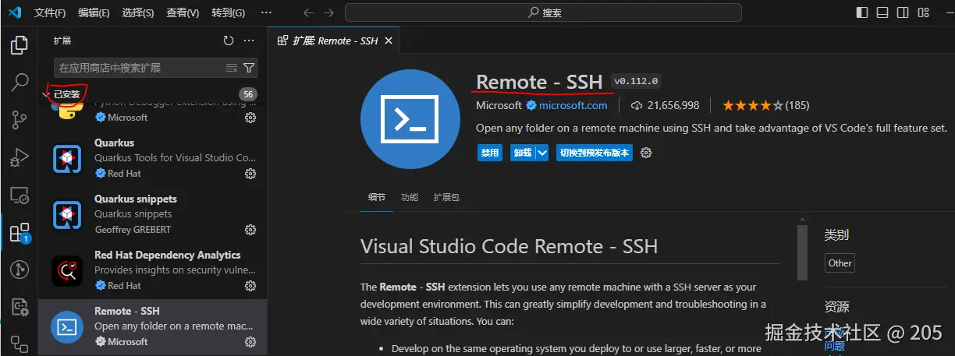
Task: Open extensions panel more actions menu
Action: click(249, 41)
